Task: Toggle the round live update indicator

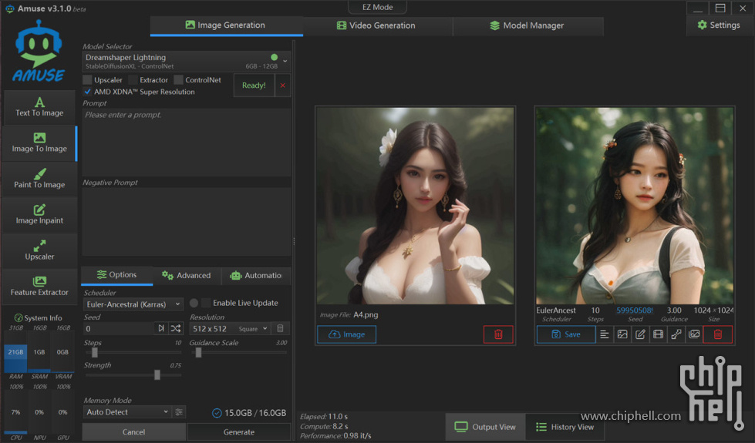Action: pos(194,303)
